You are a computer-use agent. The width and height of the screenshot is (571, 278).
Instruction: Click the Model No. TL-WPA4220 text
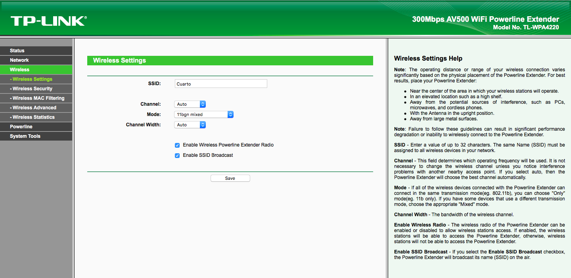[526, 27]
